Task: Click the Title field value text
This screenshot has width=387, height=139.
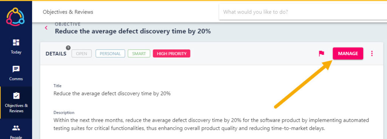Action: 112,94
